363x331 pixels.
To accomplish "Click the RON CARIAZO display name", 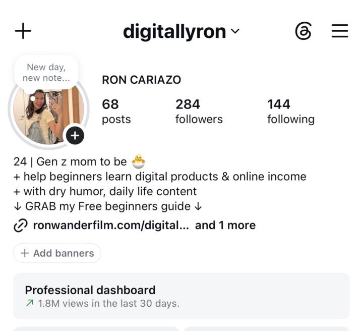I will [x=142, y=80].
